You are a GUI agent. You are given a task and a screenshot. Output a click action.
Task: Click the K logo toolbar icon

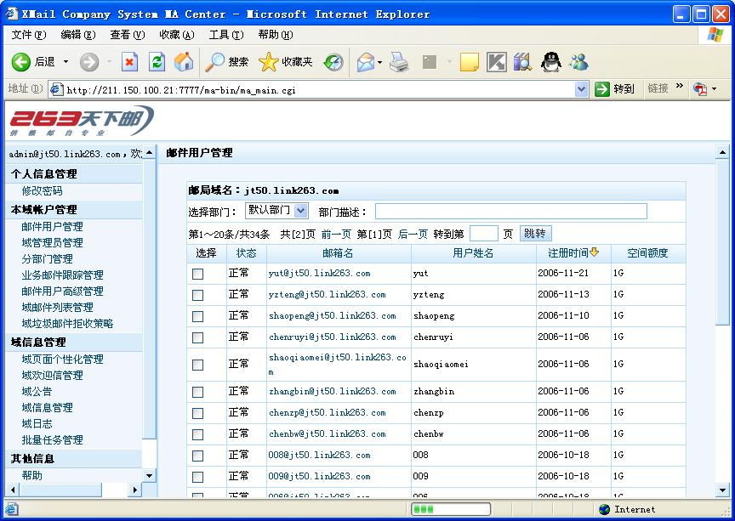click(497, 62)
